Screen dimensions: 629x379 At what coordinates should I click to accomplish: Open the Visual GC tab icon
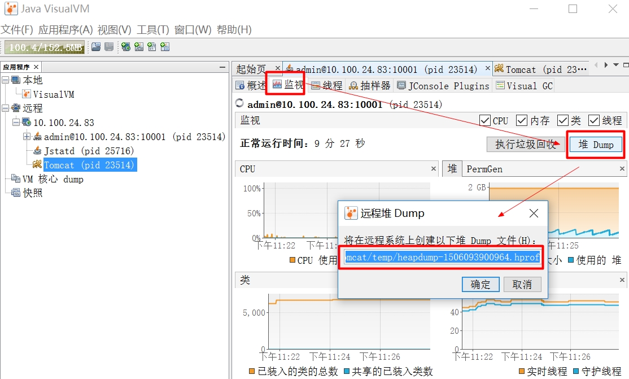click(x=500, y=85)
